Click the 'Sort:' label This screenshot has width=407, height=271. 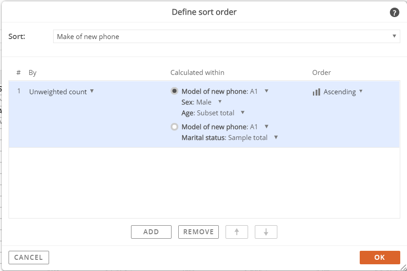pyautogui.click(x=17, y=36)
